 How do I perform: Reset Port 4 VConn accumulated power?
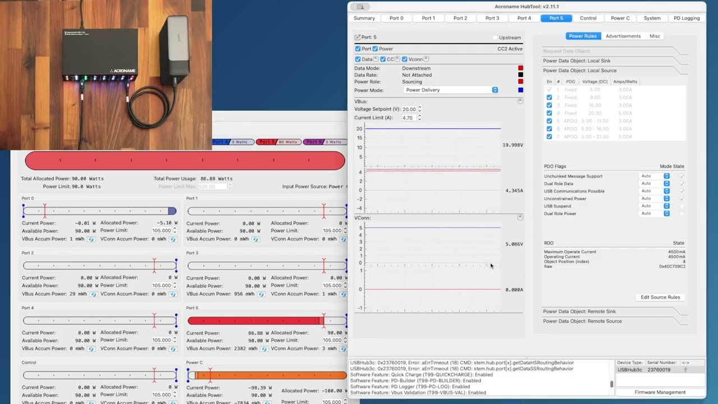tap(173, 348)
